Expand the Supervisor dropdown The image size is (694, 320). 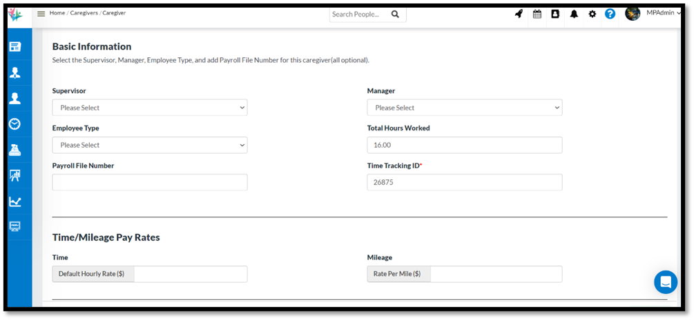[150, 108]
